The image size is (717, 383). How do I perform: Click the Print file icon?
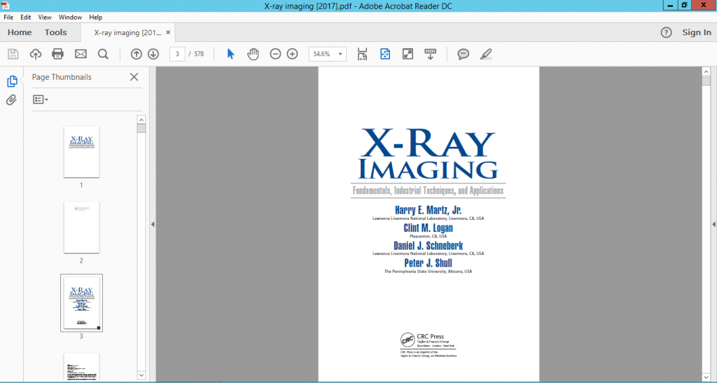coord(58,54)
